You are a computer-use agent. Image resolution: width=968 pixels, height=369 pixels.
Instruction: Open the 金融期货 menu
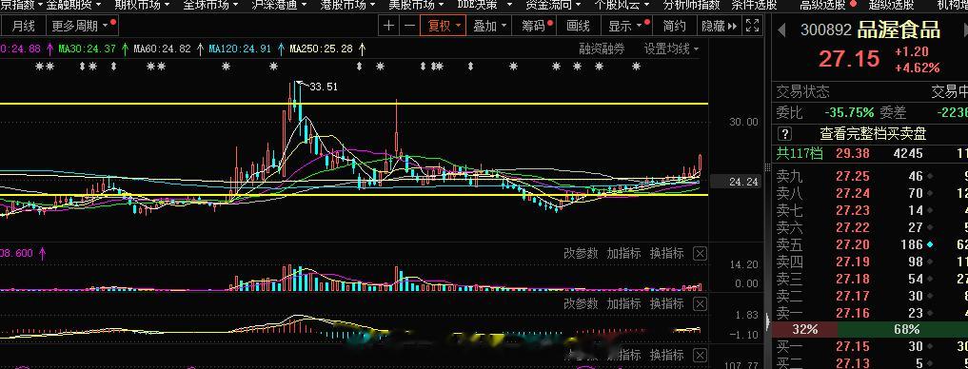pyautogui.click(x=73, y=5)
